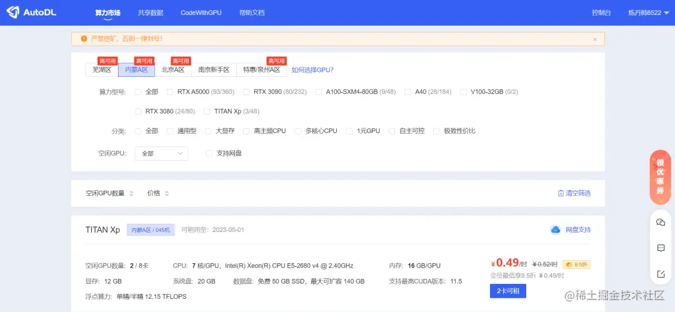Click the 可租用至: 2023-05-01 text
Image resolution: width=675 pixels, height=312 pixels.
pos(212,229)
